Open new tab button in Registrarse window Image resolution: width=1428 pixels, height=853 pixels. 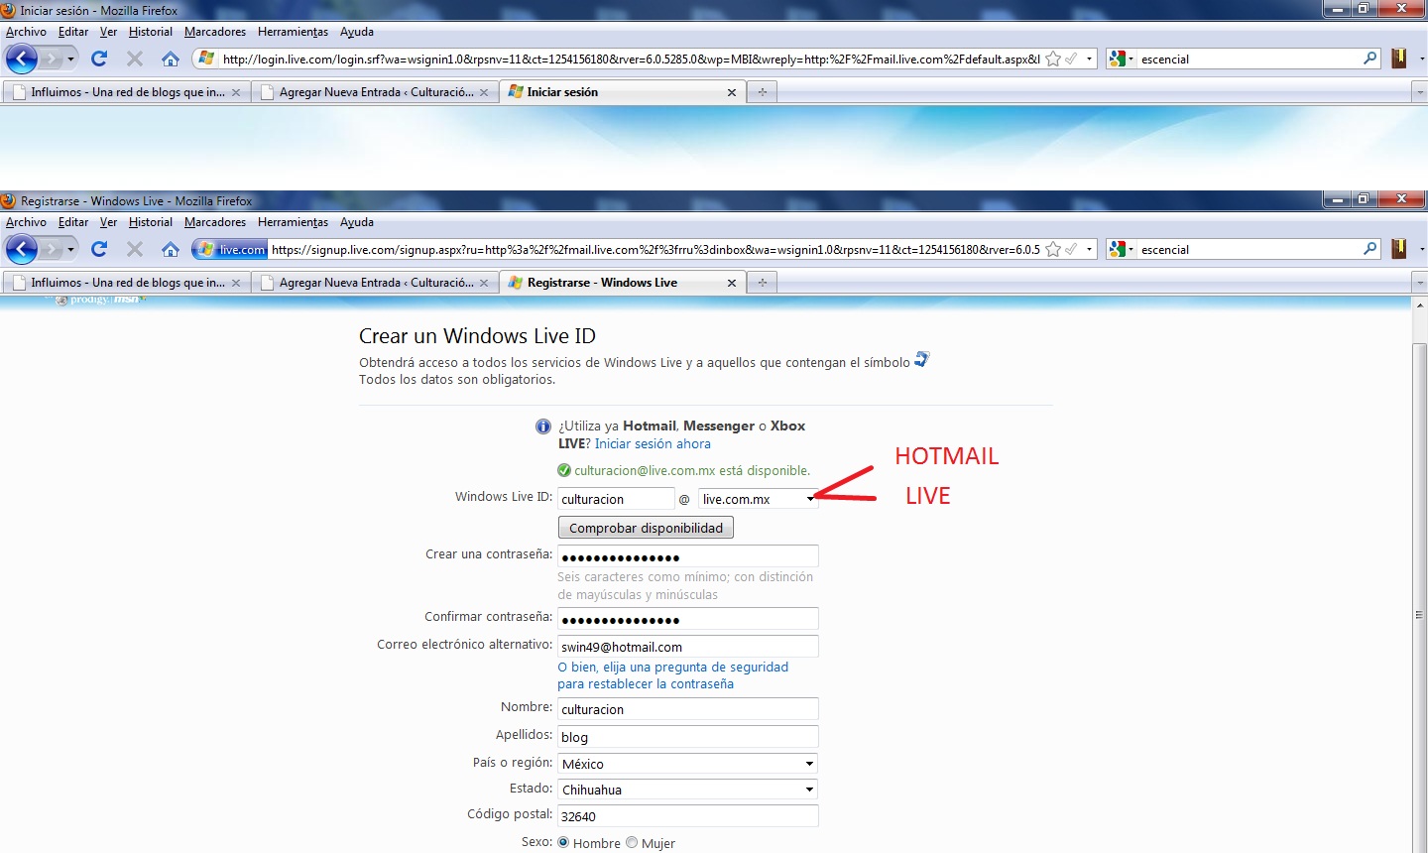[763, 283]
